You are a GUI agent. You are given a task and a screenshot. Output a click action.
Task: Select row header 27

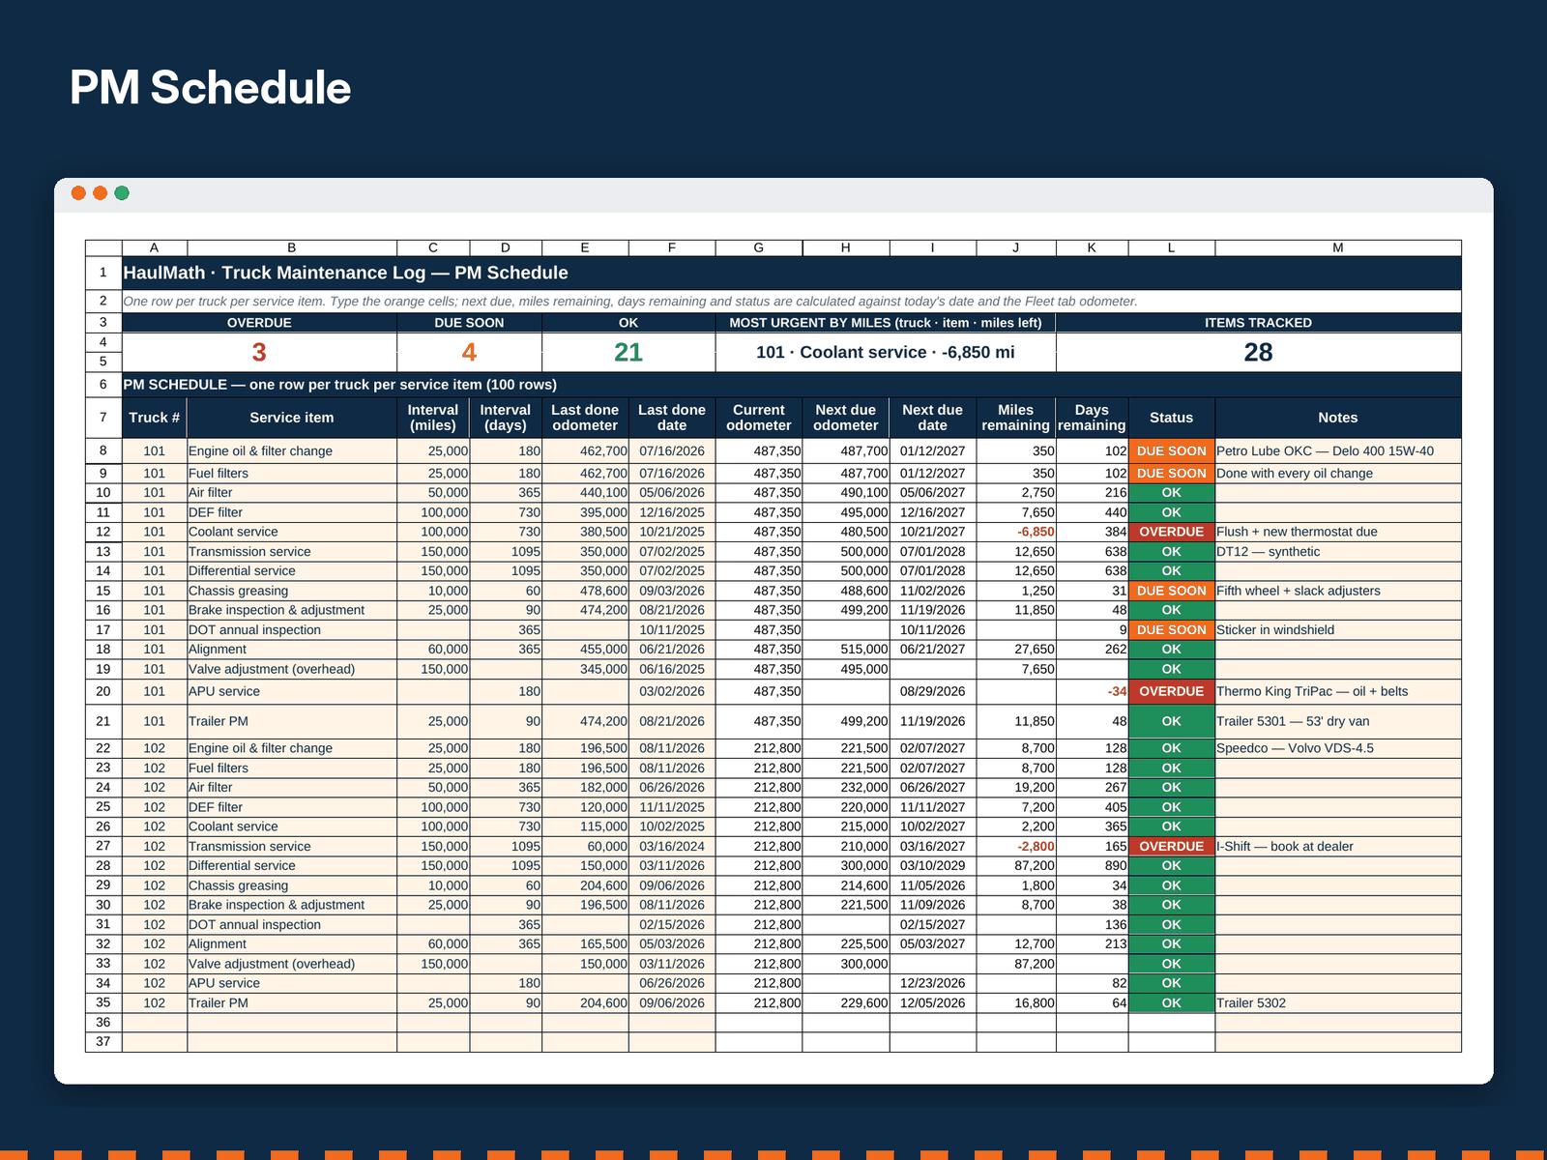103,846
